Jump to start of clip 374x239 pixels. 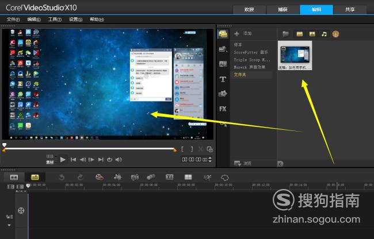[x=73, y=160]
